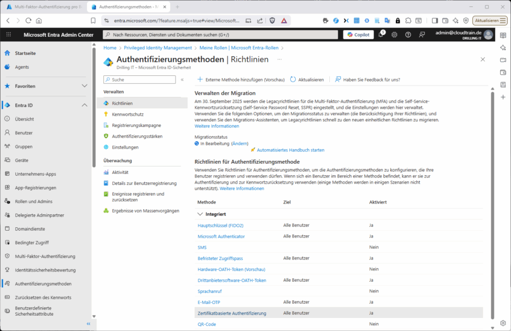Click Ändern next to migration status
511x331 pixels.
[x=240, y=143]
